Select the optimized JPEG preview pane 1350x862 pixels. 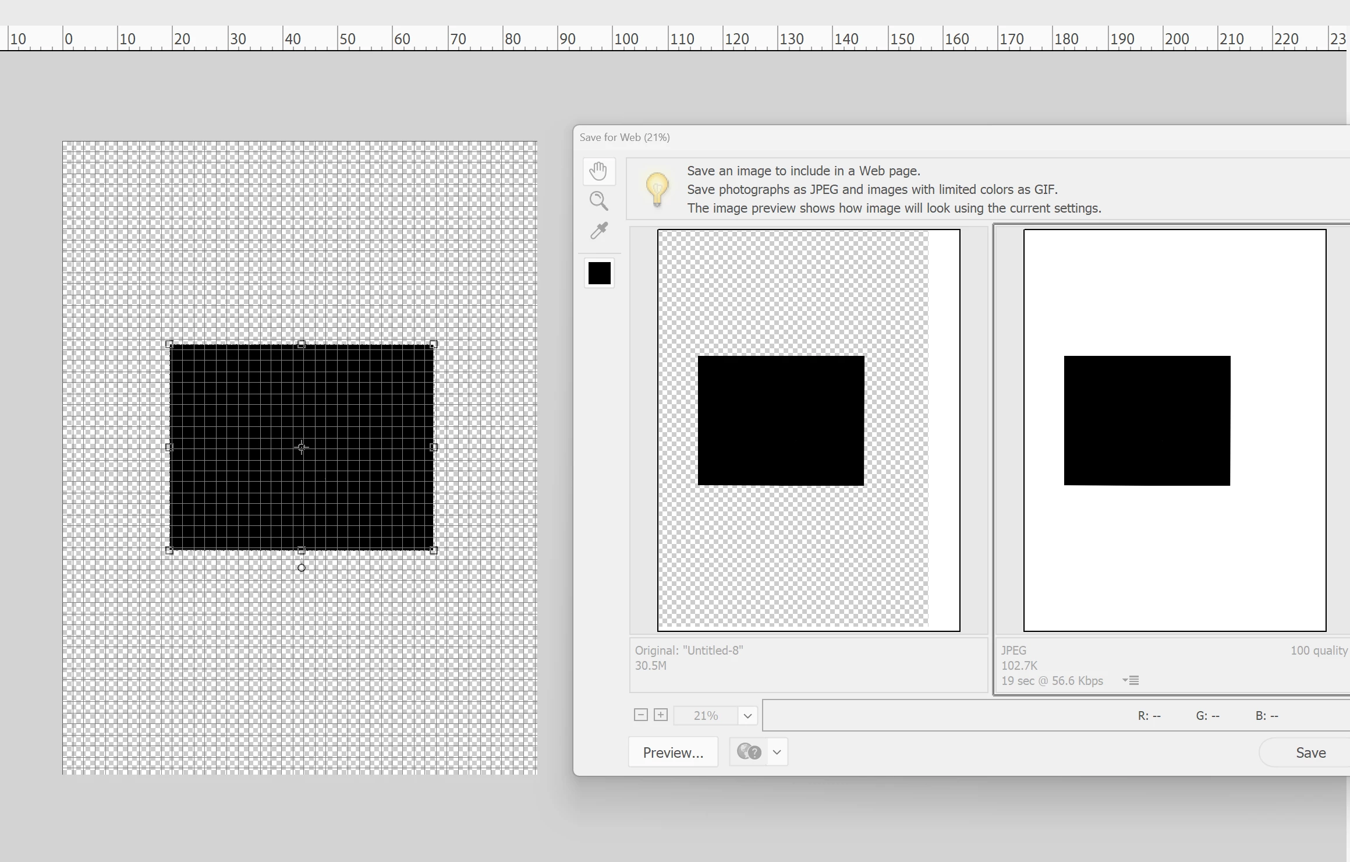[1174, 430]
